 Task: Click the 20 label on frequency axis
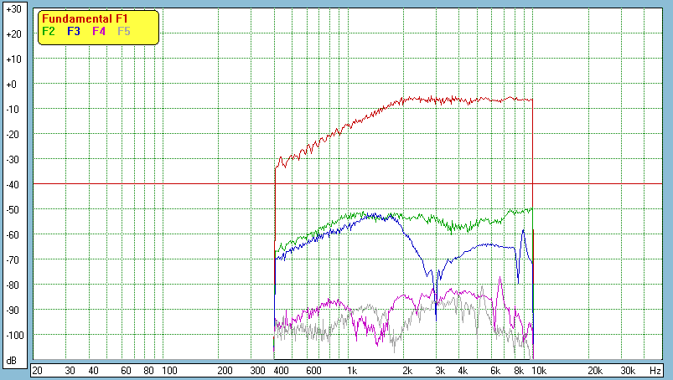(x=37, y=370)
